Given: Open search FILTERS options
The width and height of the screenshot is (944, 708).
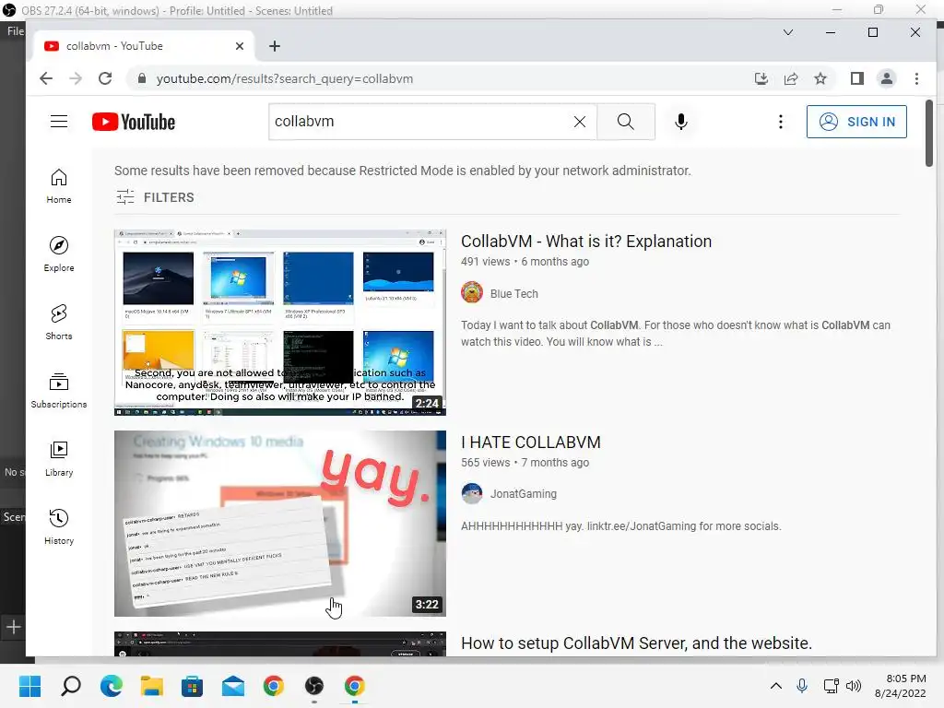Looking at the screenshot, I should point(155,197).
